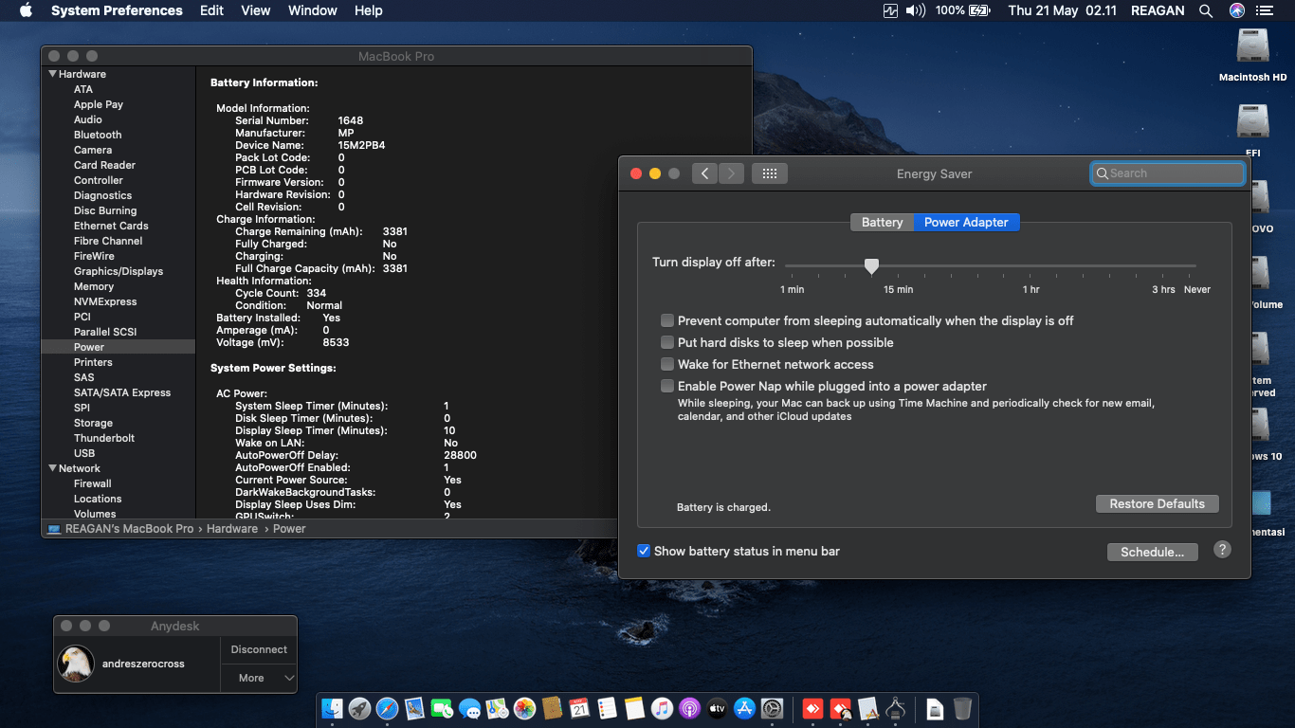Open the Trash in the Dock
This screenshot has width=1295, height=728.
(x=962, y=708)
